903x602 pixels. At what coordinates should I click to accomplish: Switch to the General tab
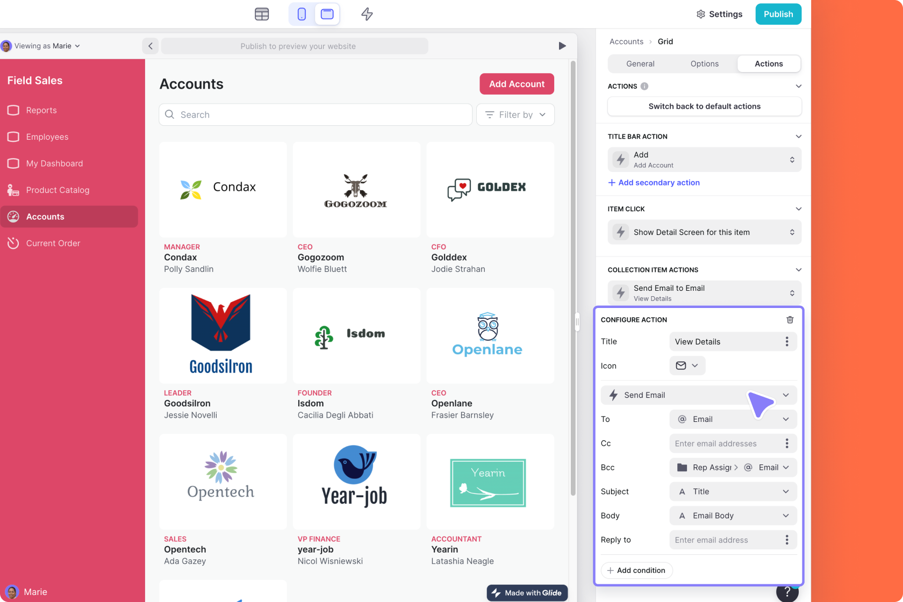[x=640, y=63]
